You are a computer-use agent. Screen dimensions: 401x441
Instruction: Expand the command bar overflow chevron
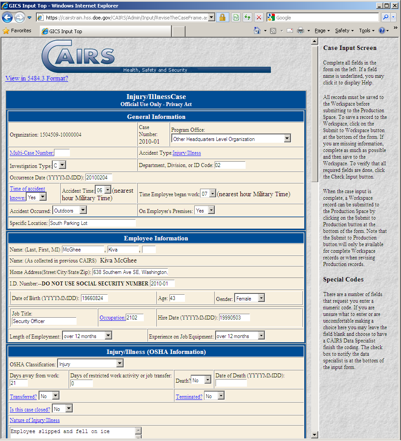pyautogui.click(x=395, y=28)
